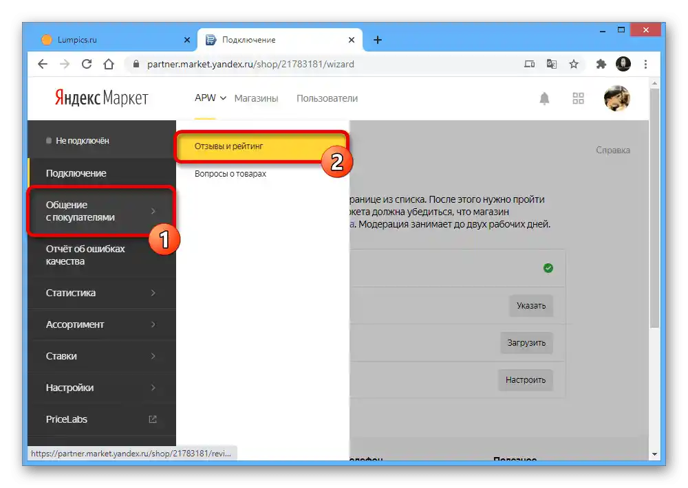Expand the Ассортимент chevron
The image size is (688, 488).
[153, 324]
